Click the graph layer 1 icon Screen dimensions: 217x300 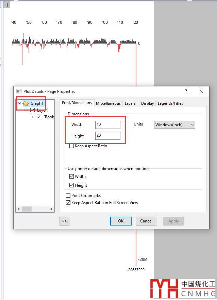[7, 5]
